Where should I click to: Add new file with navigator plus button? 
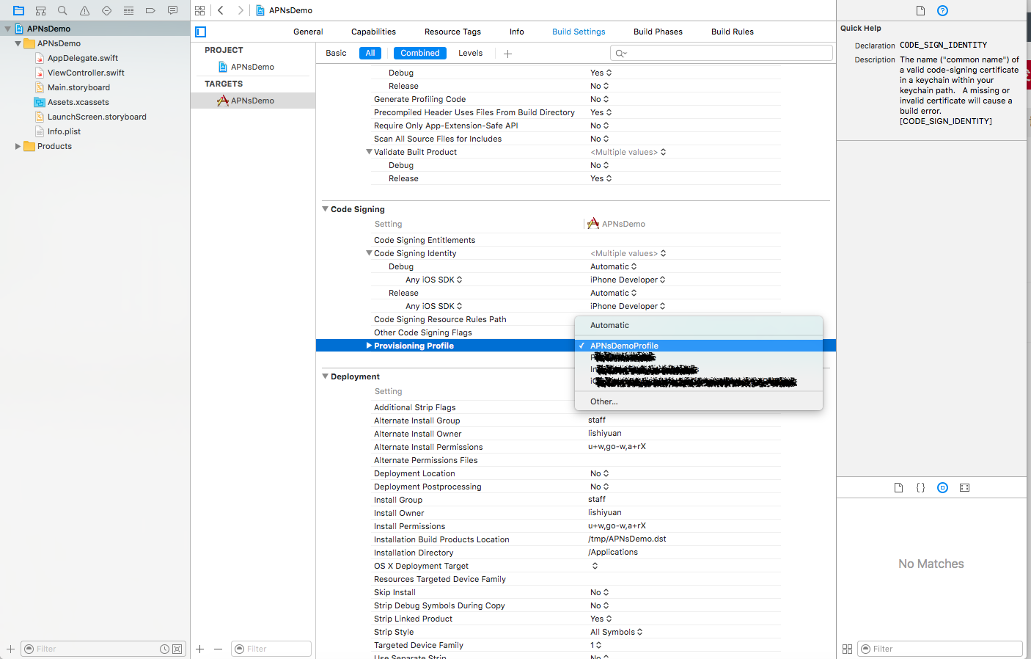[10, 649]
